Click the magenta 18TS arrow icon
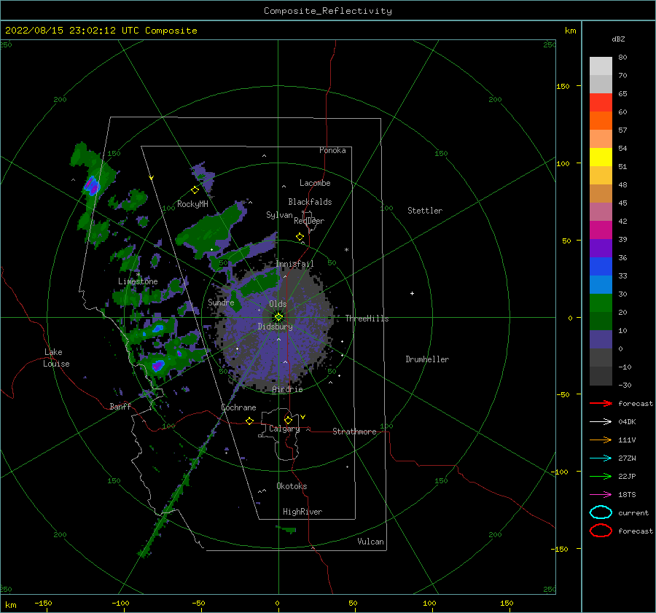The width and height of the screenshot is (656, 613). 601,495
